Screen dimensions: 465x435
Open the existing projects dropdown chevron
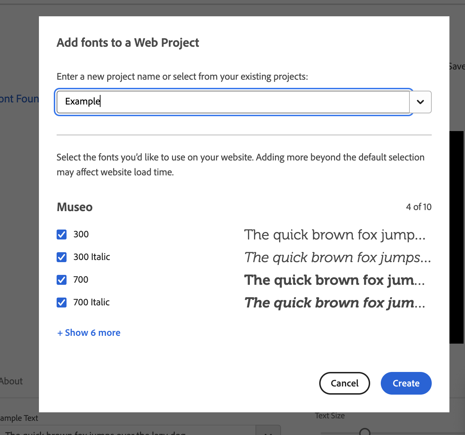(420, 102)
